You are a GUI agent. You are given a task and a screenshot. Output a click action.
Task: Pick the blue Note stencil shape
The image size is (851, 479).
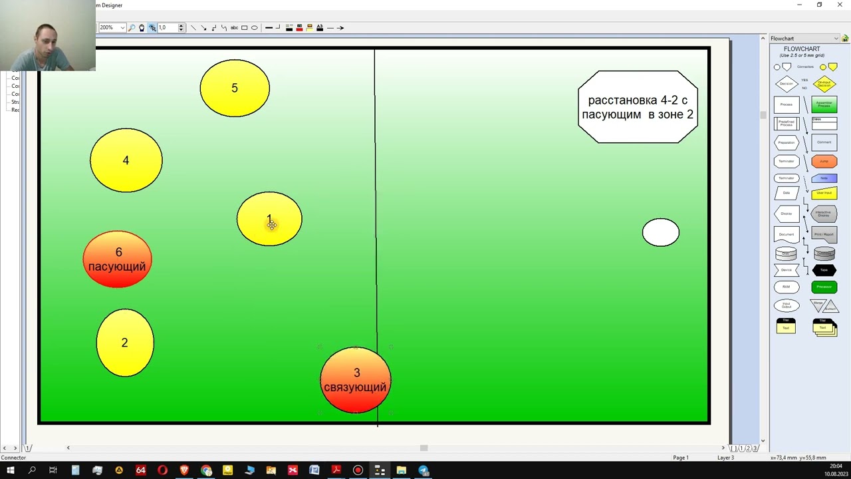point(824,178)
